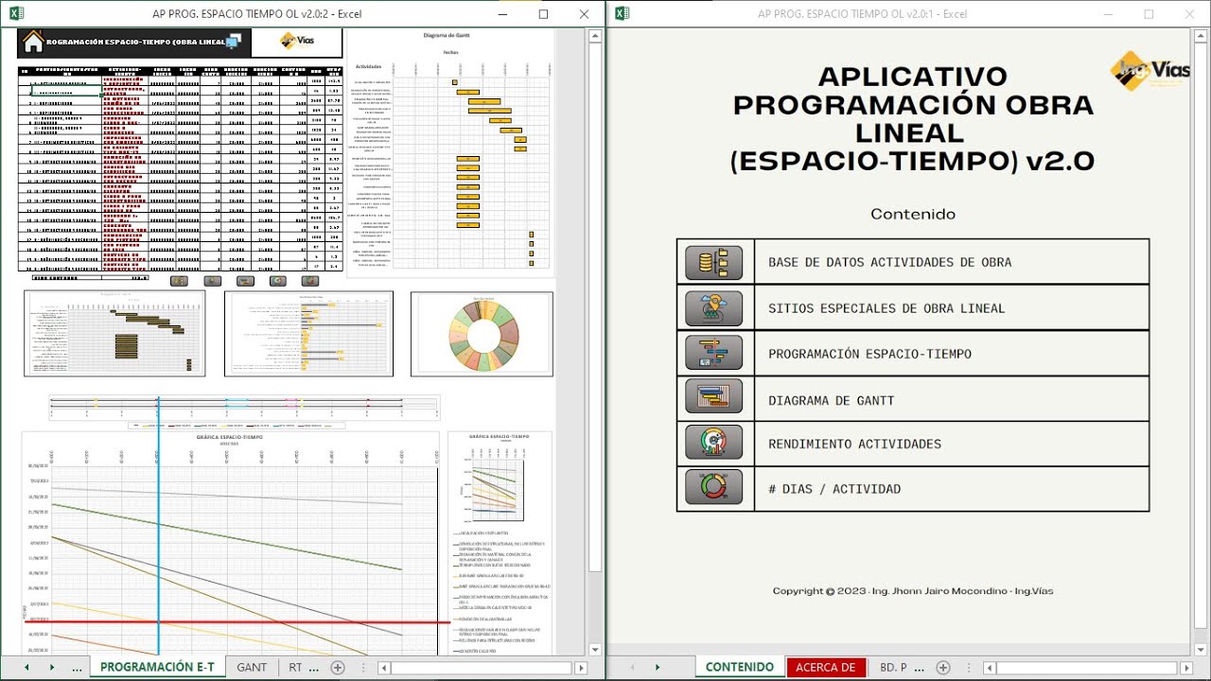
Task: Maximize the right Excel window
Action: [1149, 13]
